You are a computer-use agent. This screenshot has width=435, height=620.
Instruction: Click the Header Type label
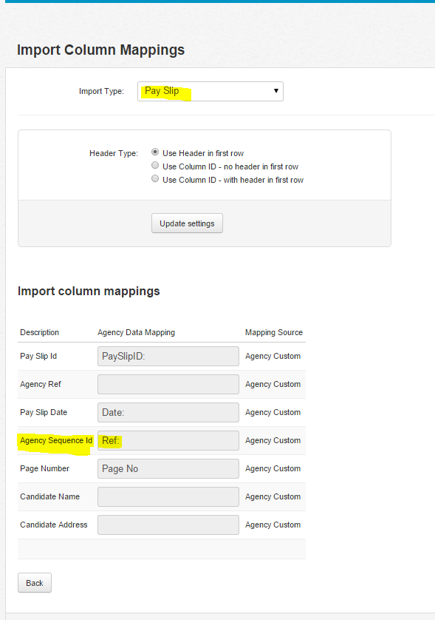click(x=114, y=153)
